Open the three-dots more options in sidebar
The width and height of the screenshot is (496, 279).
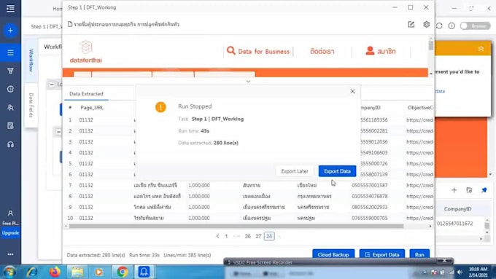pos(10,254)
